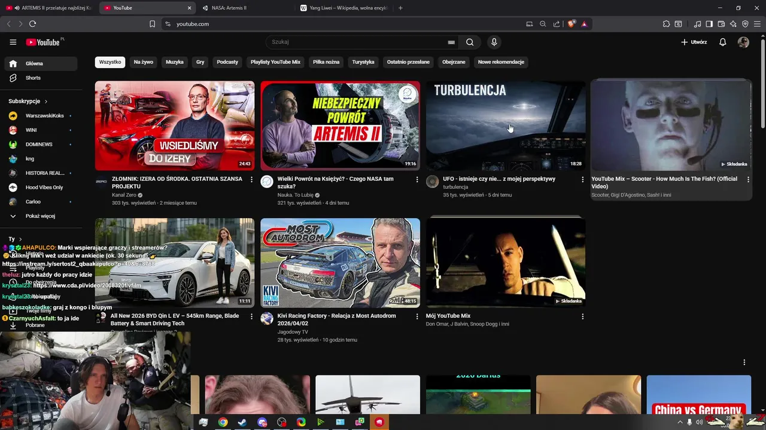The image size is (766, 430).
Task: Select the Nowe rekomendacje chip
Action: [x=501, y=62]
